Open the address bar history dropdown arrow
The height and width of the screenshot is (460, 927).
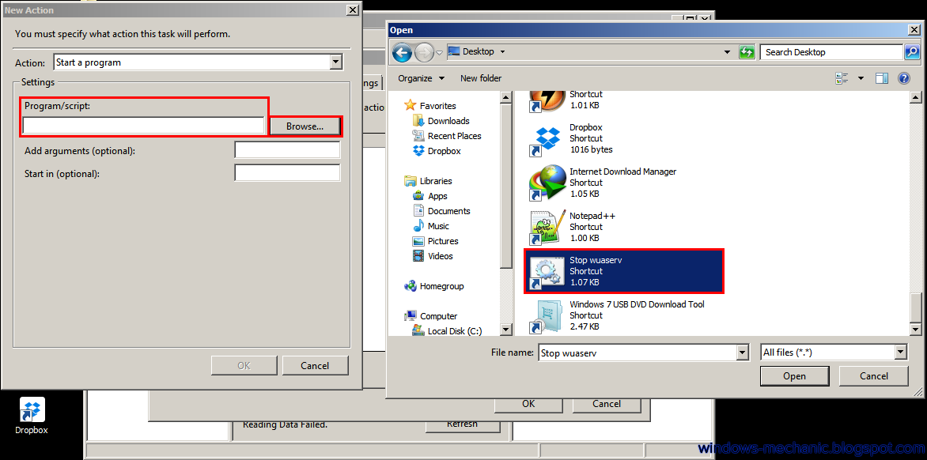728,52
